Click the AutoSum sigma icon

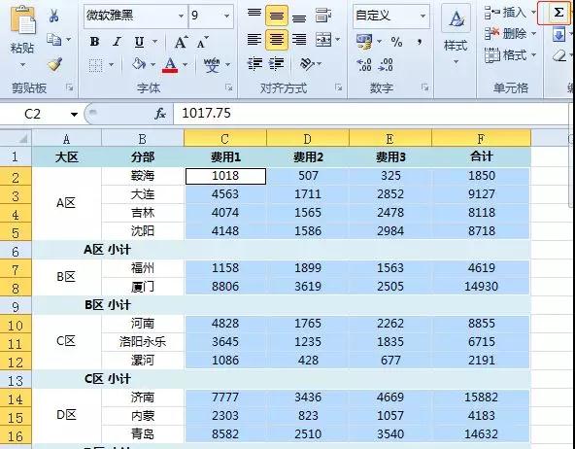(x=558, y=13)
